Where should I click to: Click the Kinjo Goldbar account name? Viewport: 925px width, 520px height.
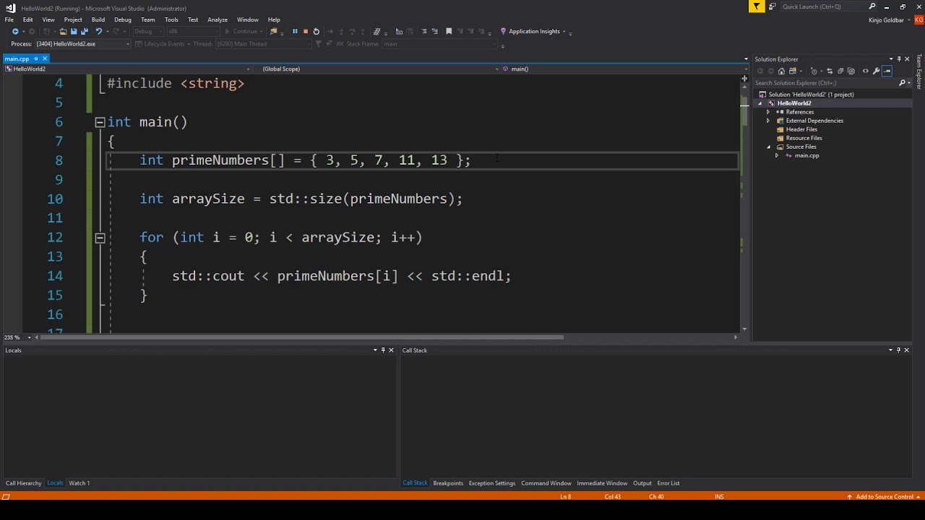[x=886, y=20]
